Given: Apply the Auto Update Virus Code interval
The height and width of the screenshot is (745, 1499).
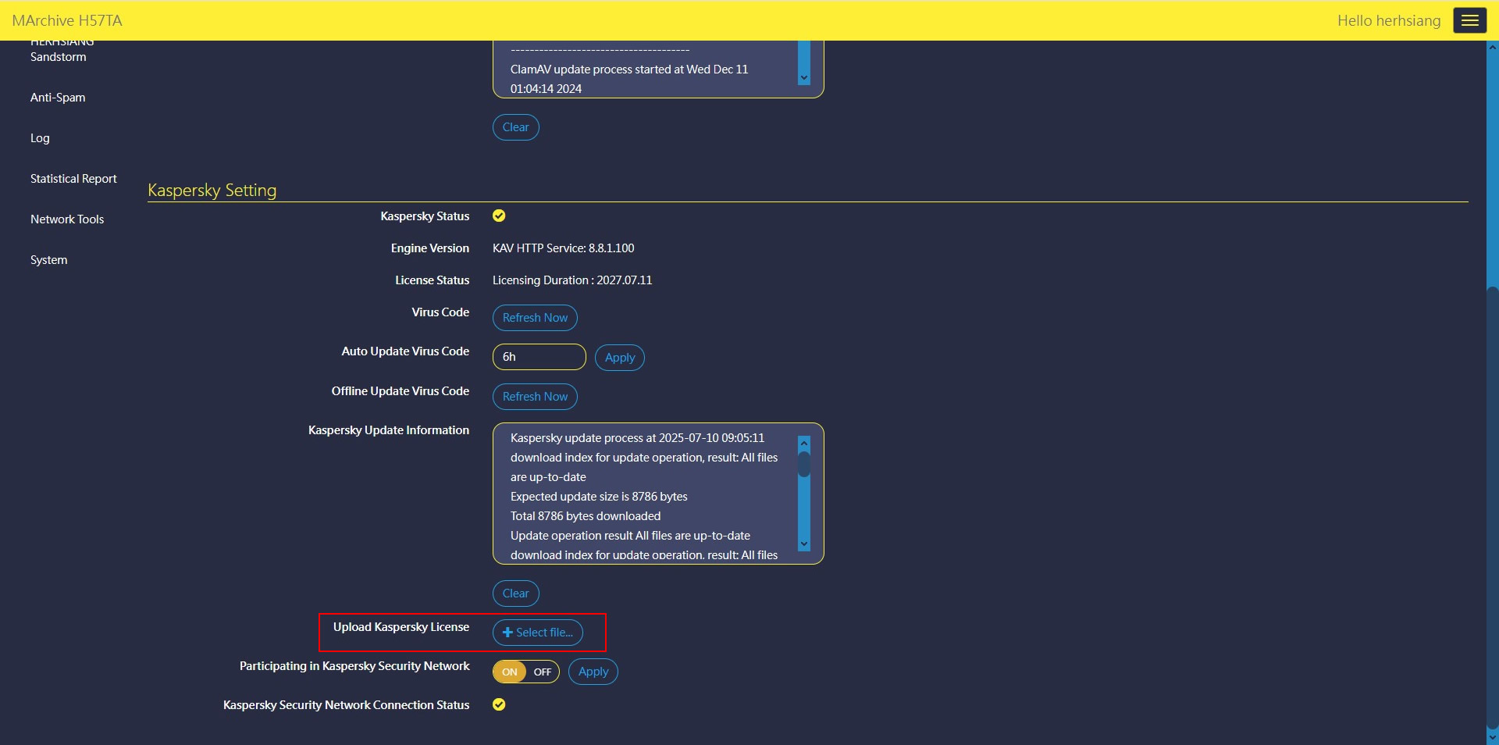Looking at the screenshot, I should point(620,358).
